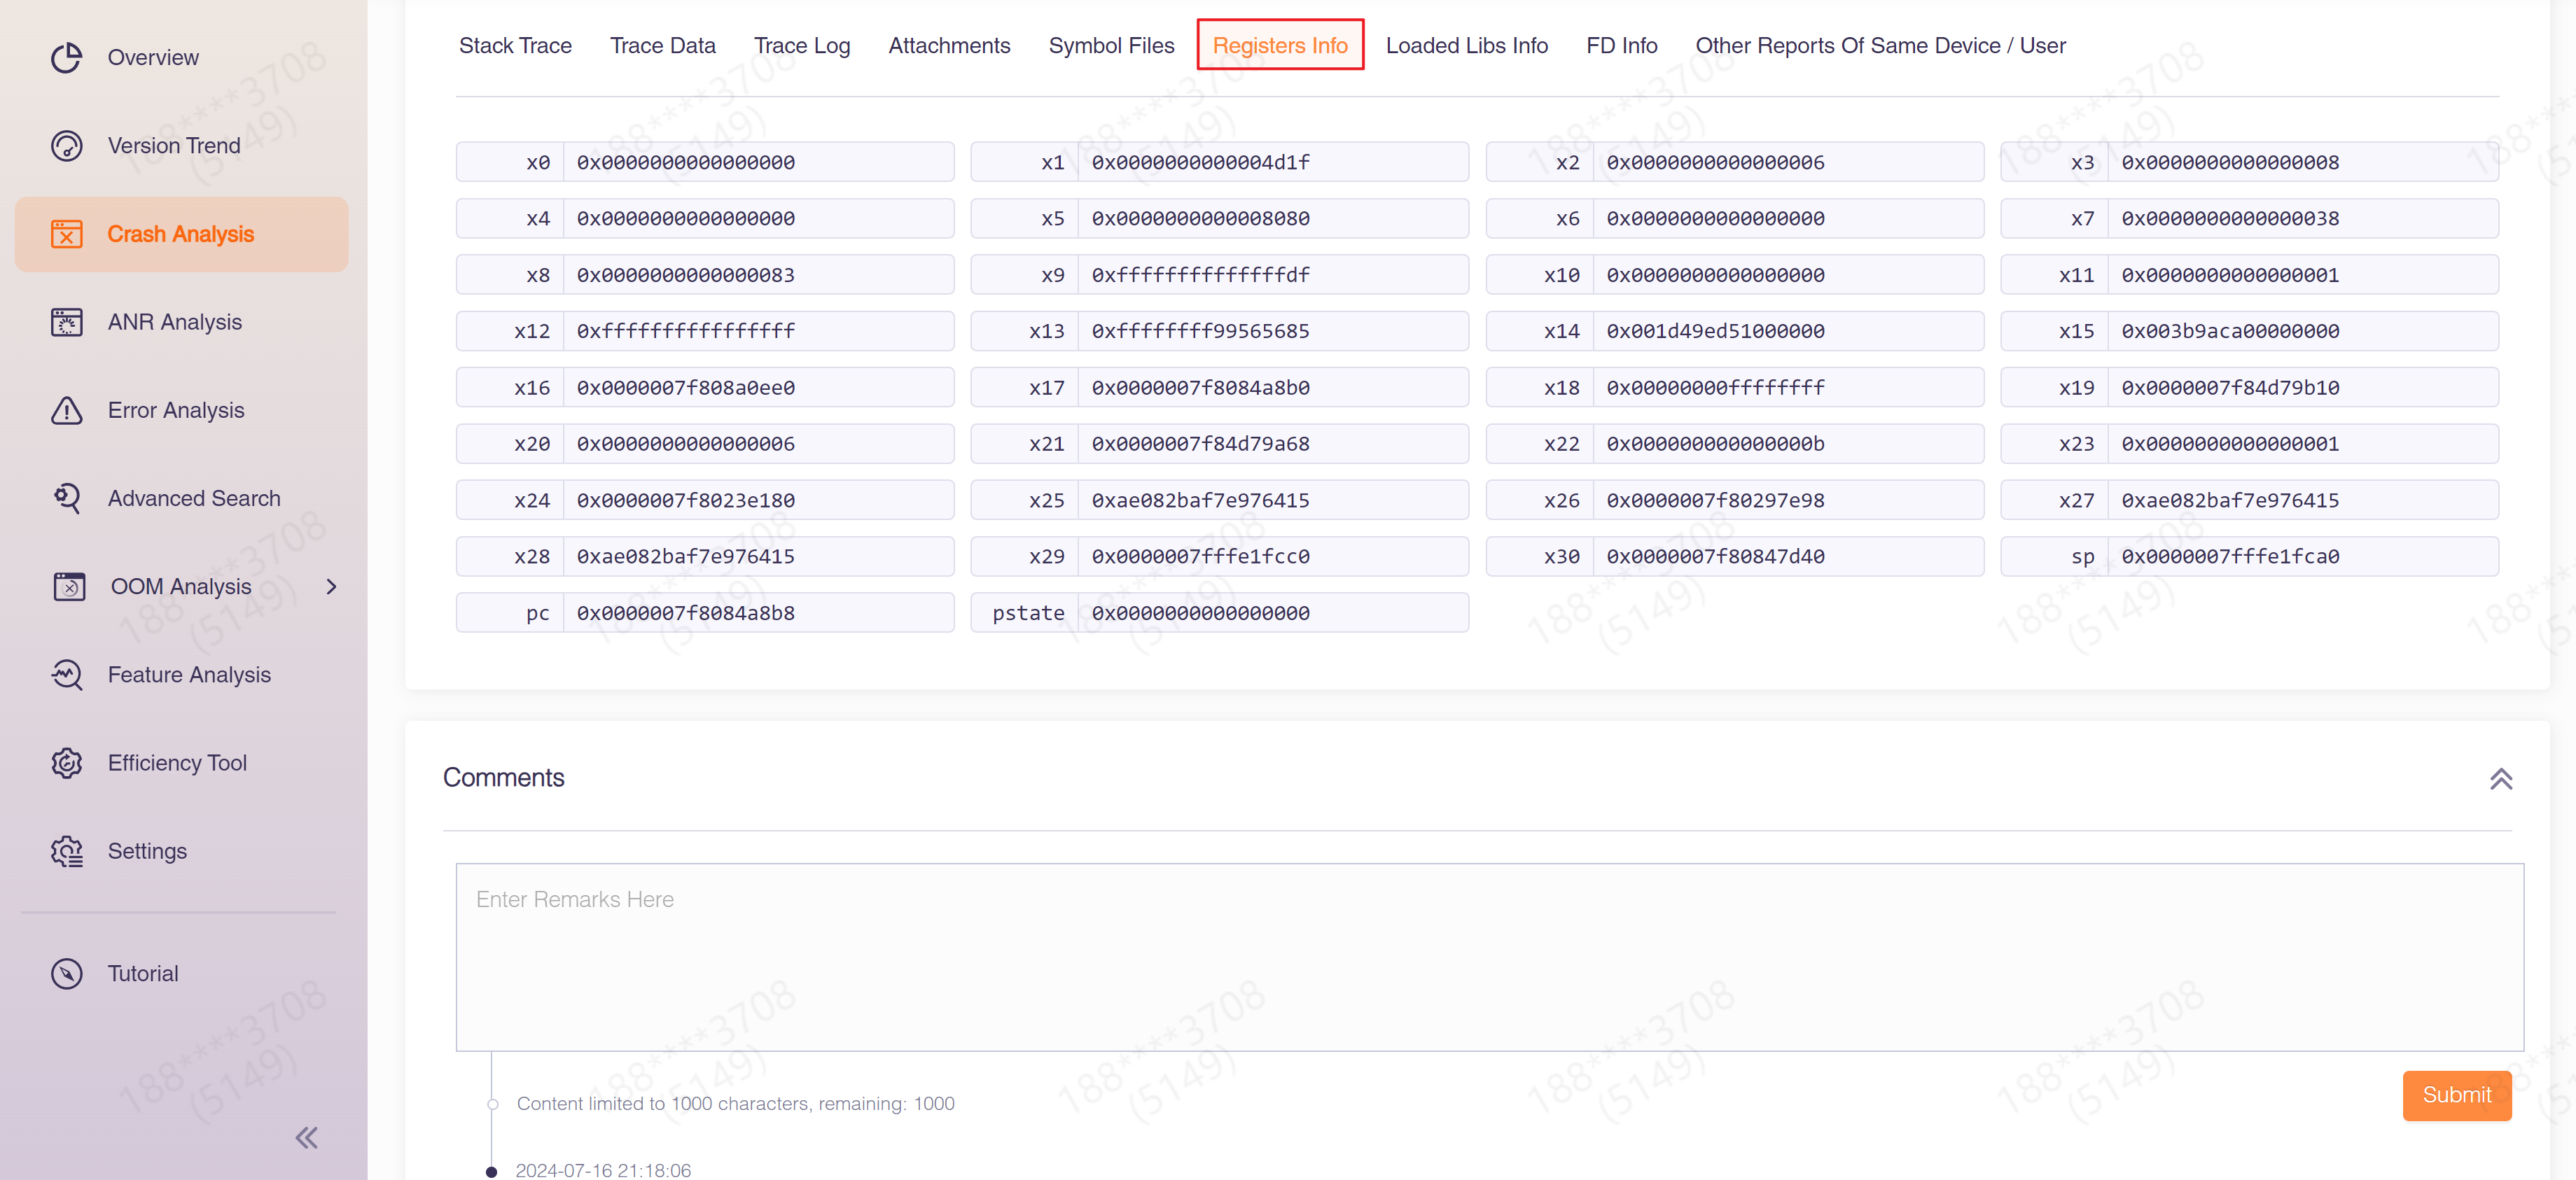
Task: Click the Advanced Search magnifier icon
Action: [x=66, y=498]
